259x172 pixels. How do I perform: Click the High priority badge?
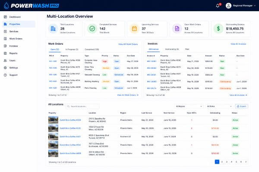[x=105, y=61]
